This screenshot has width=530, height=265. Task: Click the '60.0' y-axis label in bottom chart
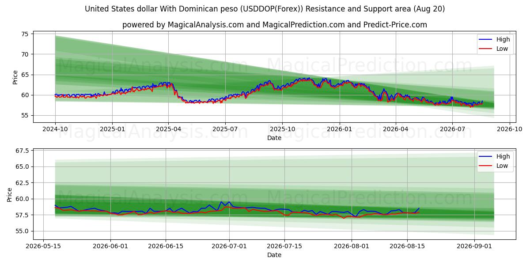23,199
